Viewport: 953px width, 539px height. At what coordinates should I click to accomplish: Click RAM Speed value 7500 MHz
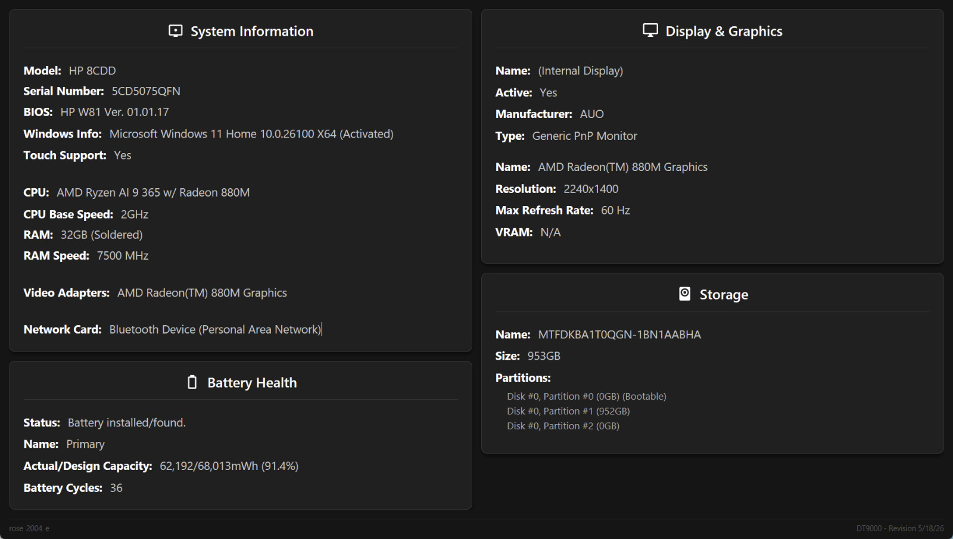123,256
